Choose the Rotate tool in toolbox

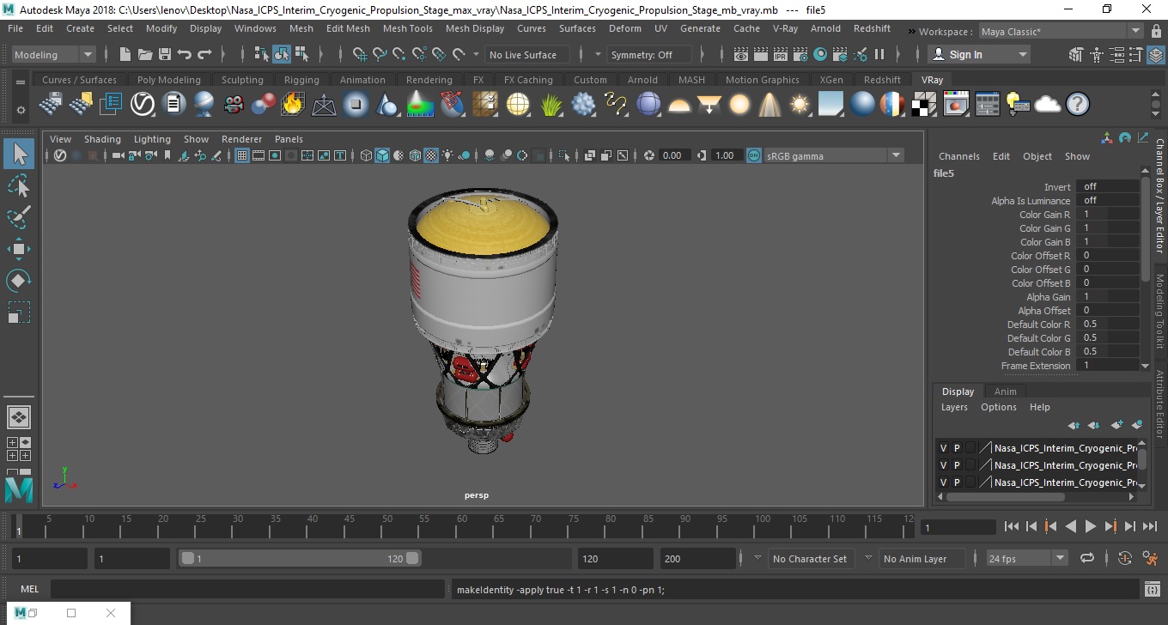(19, 281)
